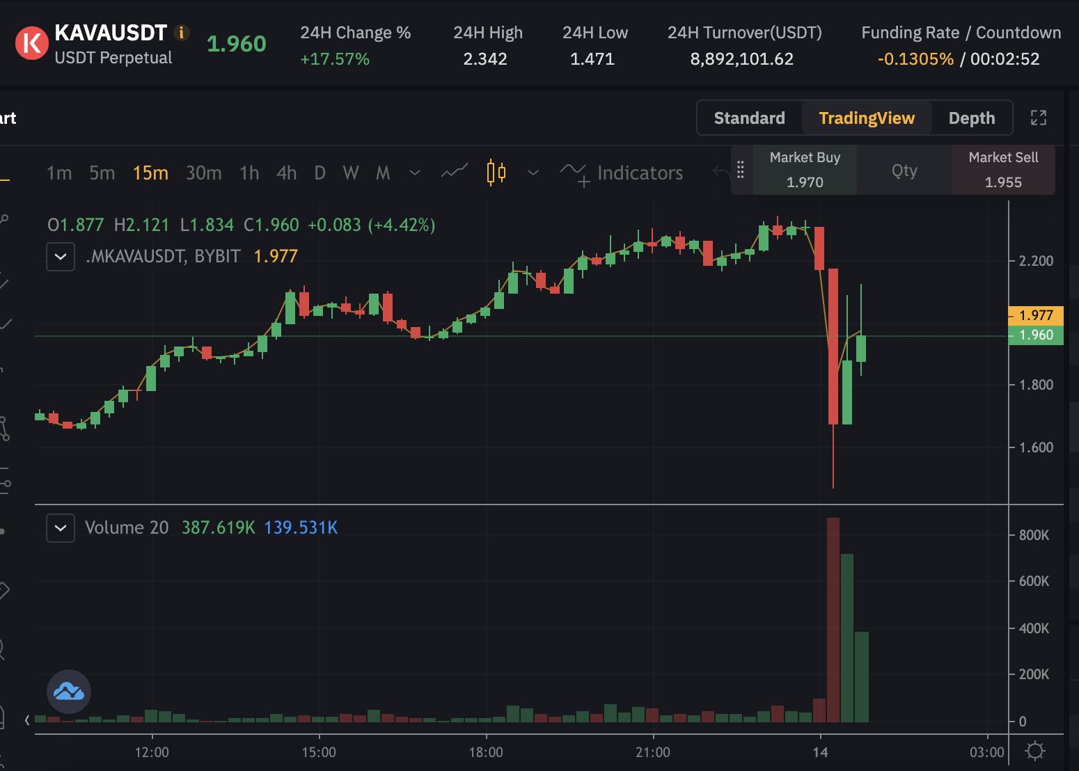
Task: Click the USDT Perpetual label
Action: (113, 58)
